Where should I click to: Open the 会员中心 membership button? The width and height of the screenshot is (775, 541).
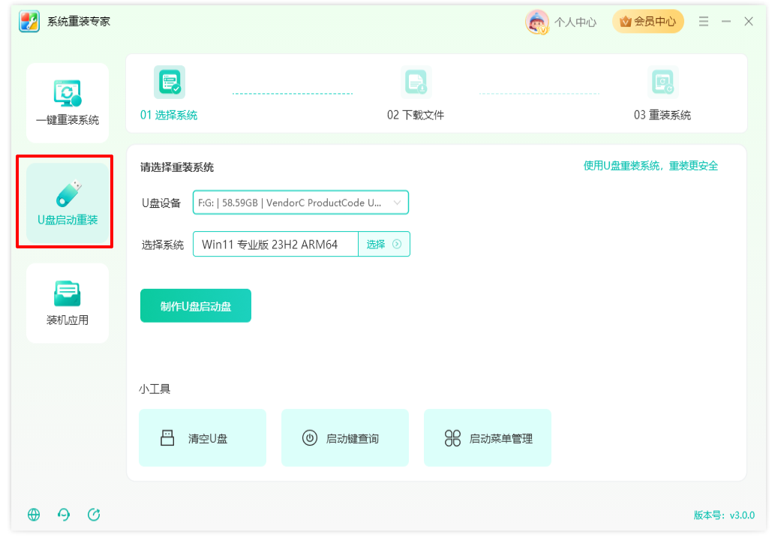648,21
